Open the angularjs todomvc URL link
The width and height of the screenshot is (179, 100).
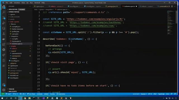(x=95, y=19)
